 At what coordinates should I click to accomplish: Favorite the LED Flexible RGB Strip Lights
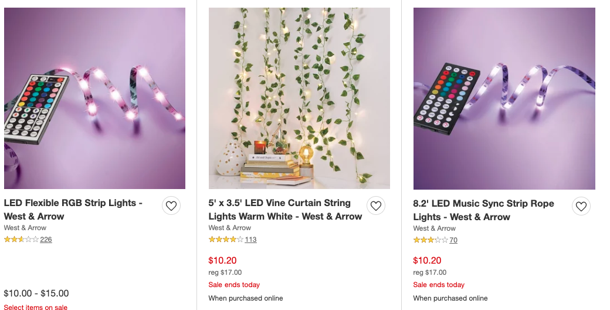click(x=171, y=206)
